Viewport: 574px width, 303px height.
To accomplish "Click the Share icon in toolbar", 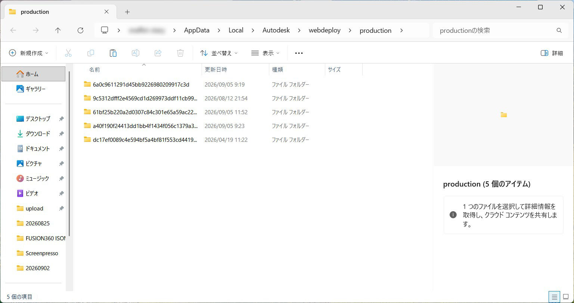I will (x=158, y=53).
